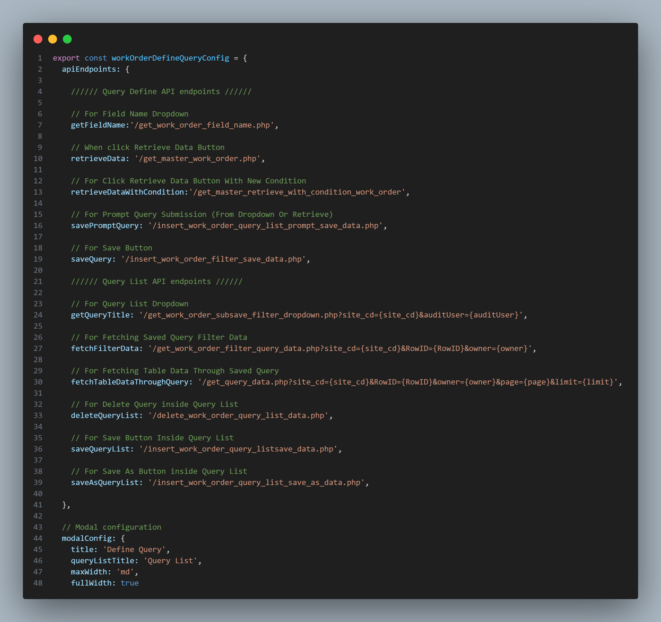The width and height of the screenshot is (661, 622).
Task: Click the fetchTableDataThroughQuery key
Action: coord(130,382)
